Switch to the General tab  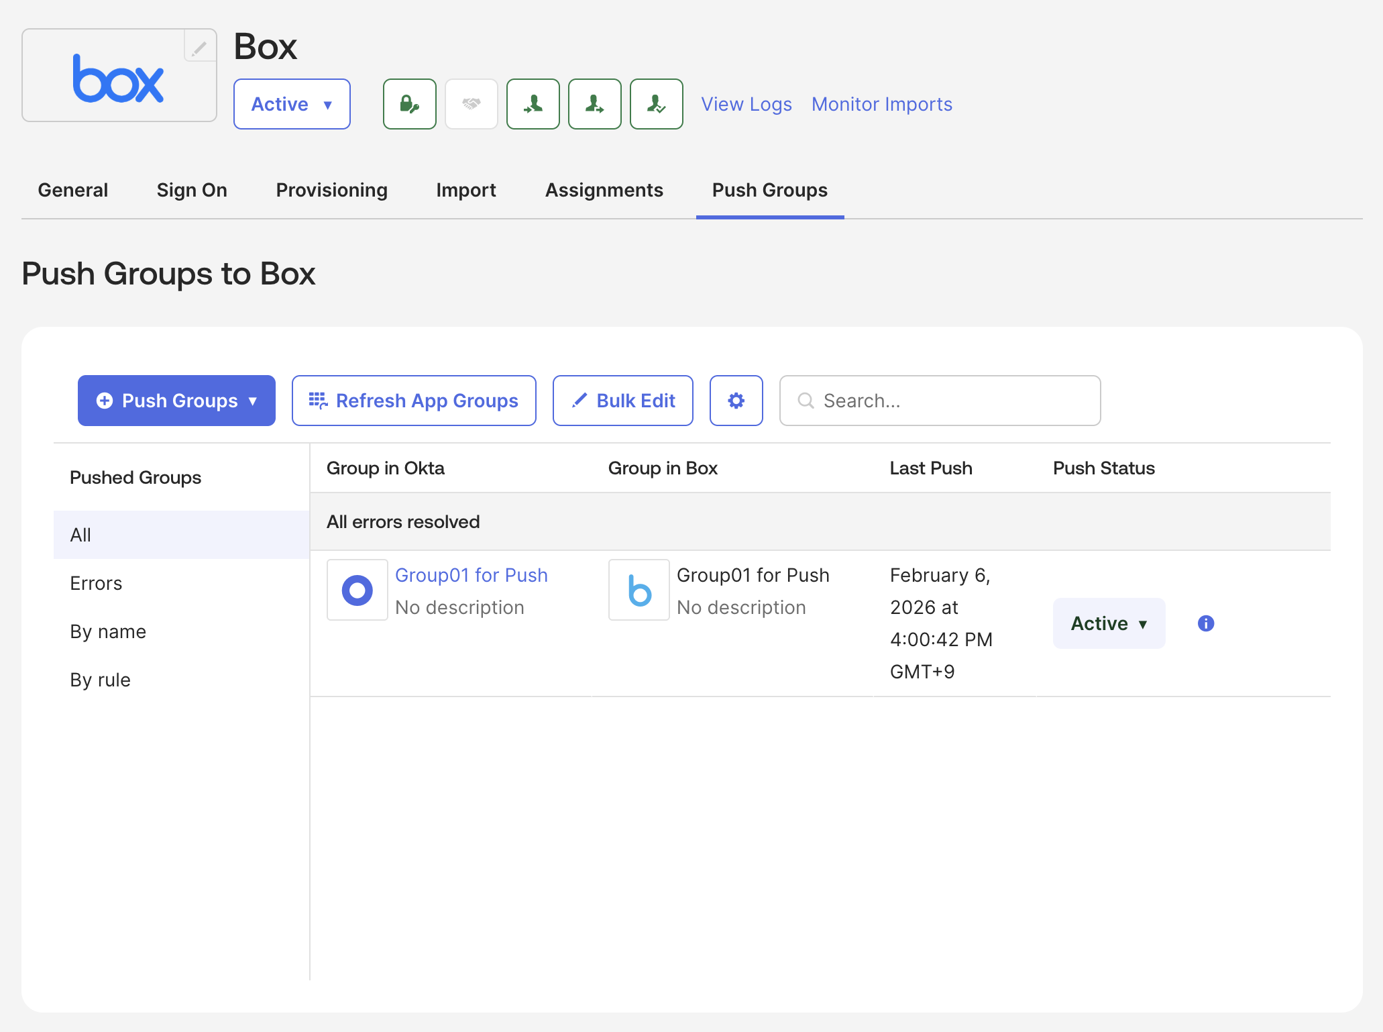coord(73,190)
